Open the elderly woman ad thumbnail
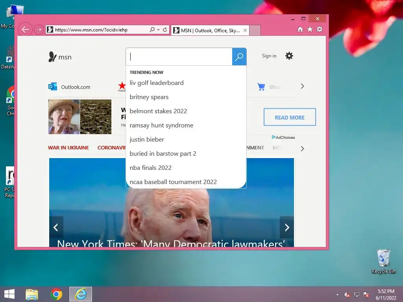The image size is (403, 302). click(x=64, y=117)
